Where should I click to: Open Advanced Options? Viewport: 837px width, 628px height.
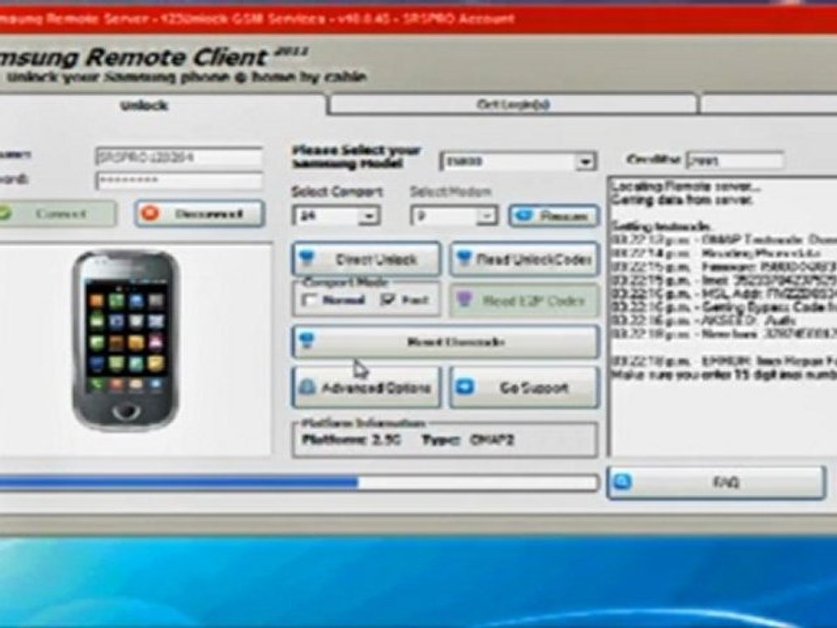pyautogui.click(x=367, y=387)
